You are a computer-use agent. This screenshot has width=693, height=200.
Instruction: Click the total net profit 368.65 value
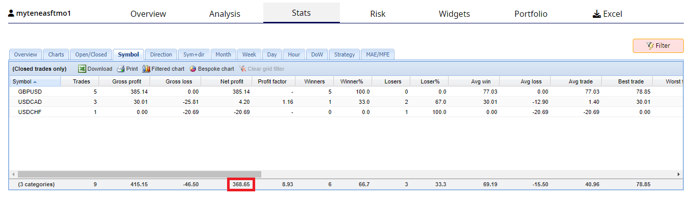click(241, 184)
